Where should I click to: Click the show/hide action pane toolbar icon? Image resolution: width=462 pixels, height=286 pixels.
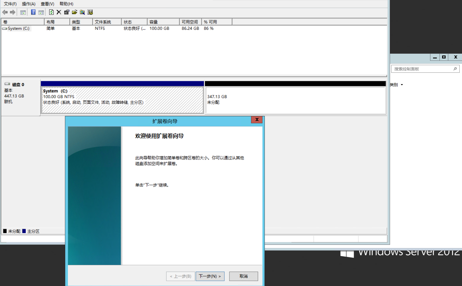pos(41,12)
